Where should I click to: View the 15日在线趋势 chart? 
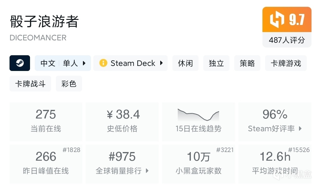pyautogui.click(x=198, y=122)
